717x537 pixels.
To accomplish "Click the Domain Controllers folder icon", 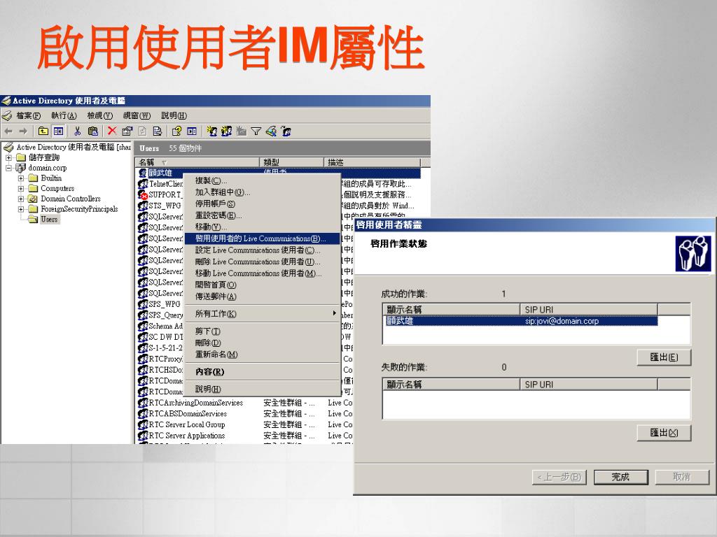I will [x=32, y=199].
